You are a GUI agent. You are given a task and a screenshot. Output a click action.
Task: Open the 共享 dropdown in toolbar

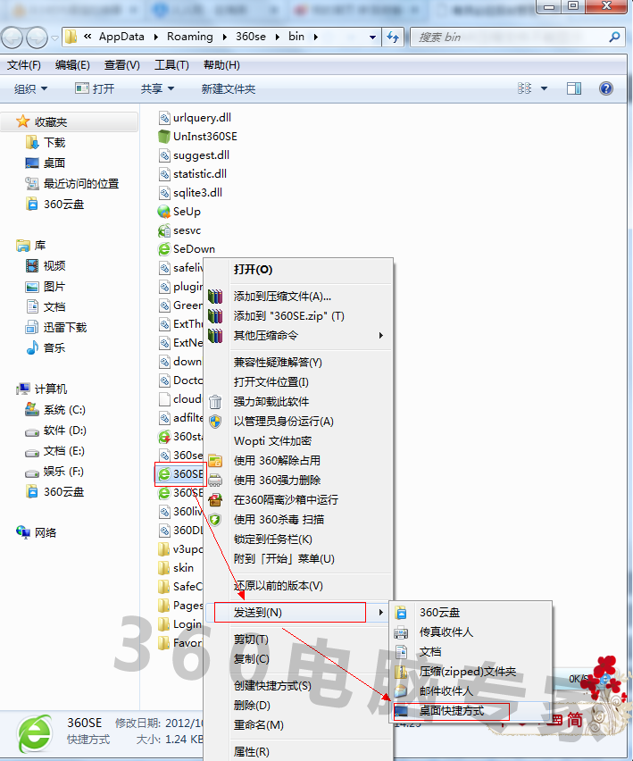(157, 88)
